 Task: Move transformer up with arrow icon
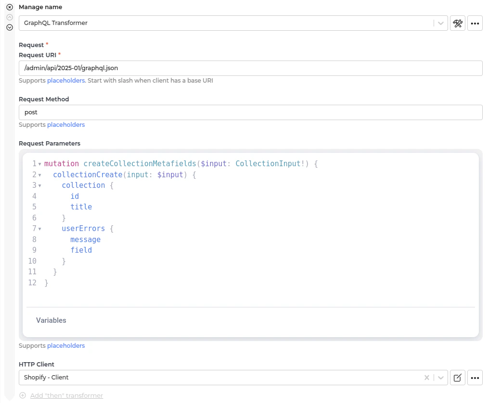(10, 17)
